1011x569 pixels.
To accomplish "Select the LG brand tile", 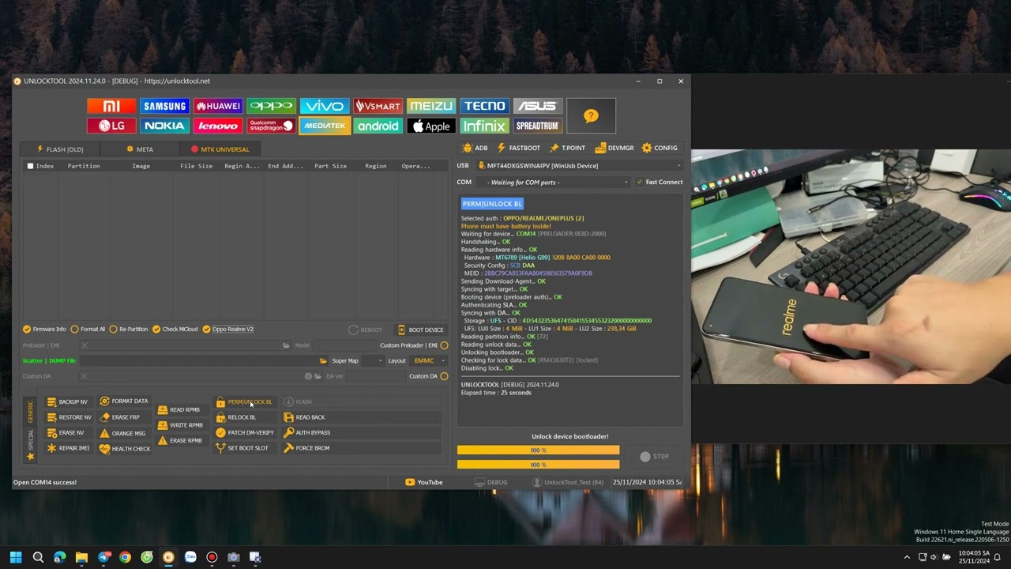I will click(111, 126).
